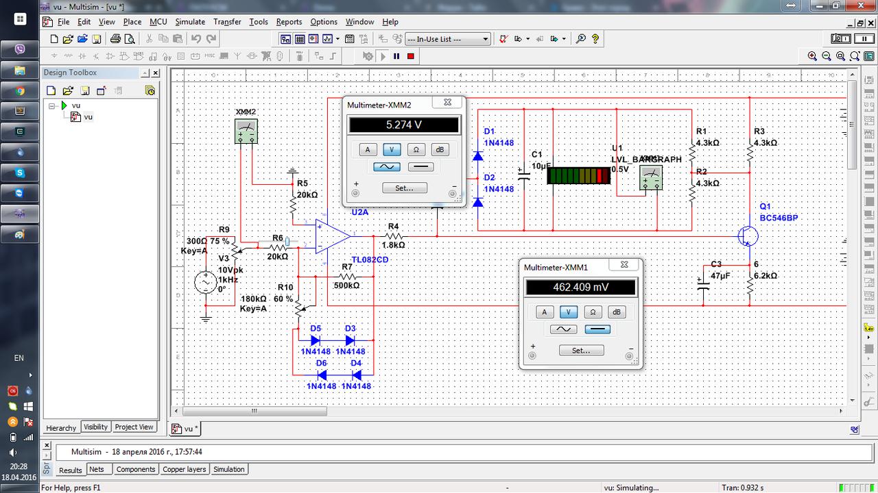Switch to the Visibility tab

[95, 427]
